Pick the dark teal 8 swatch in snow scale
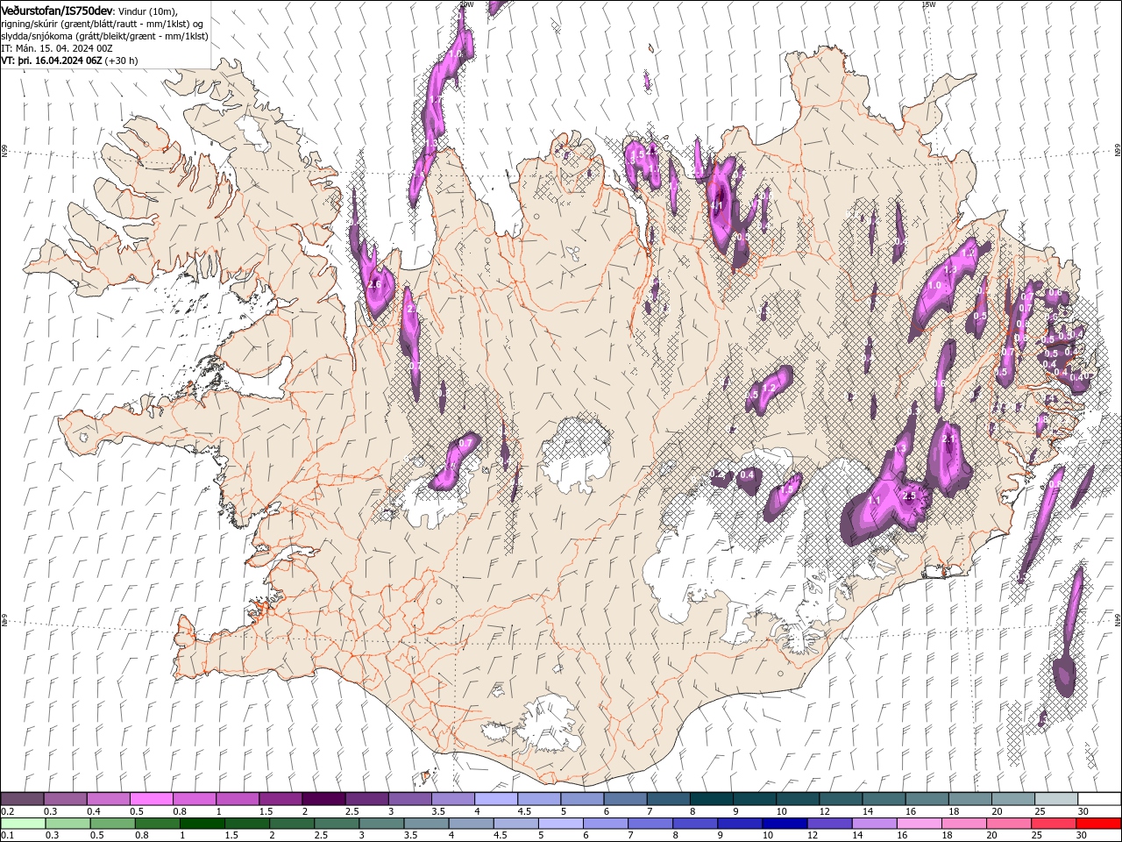The image size is (1122, 842). [712, 799]
